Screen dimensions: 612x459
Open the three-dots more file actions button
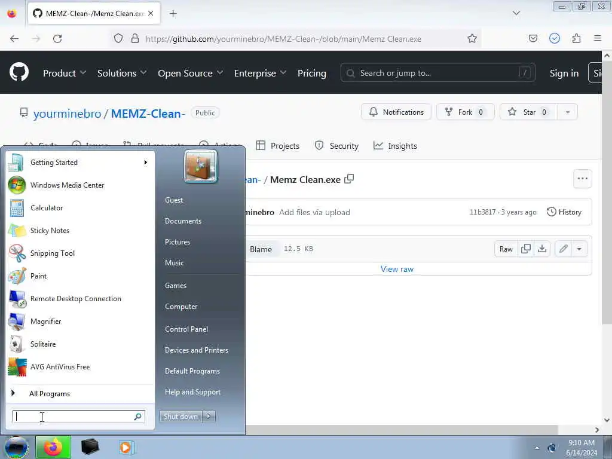[582, 179]
